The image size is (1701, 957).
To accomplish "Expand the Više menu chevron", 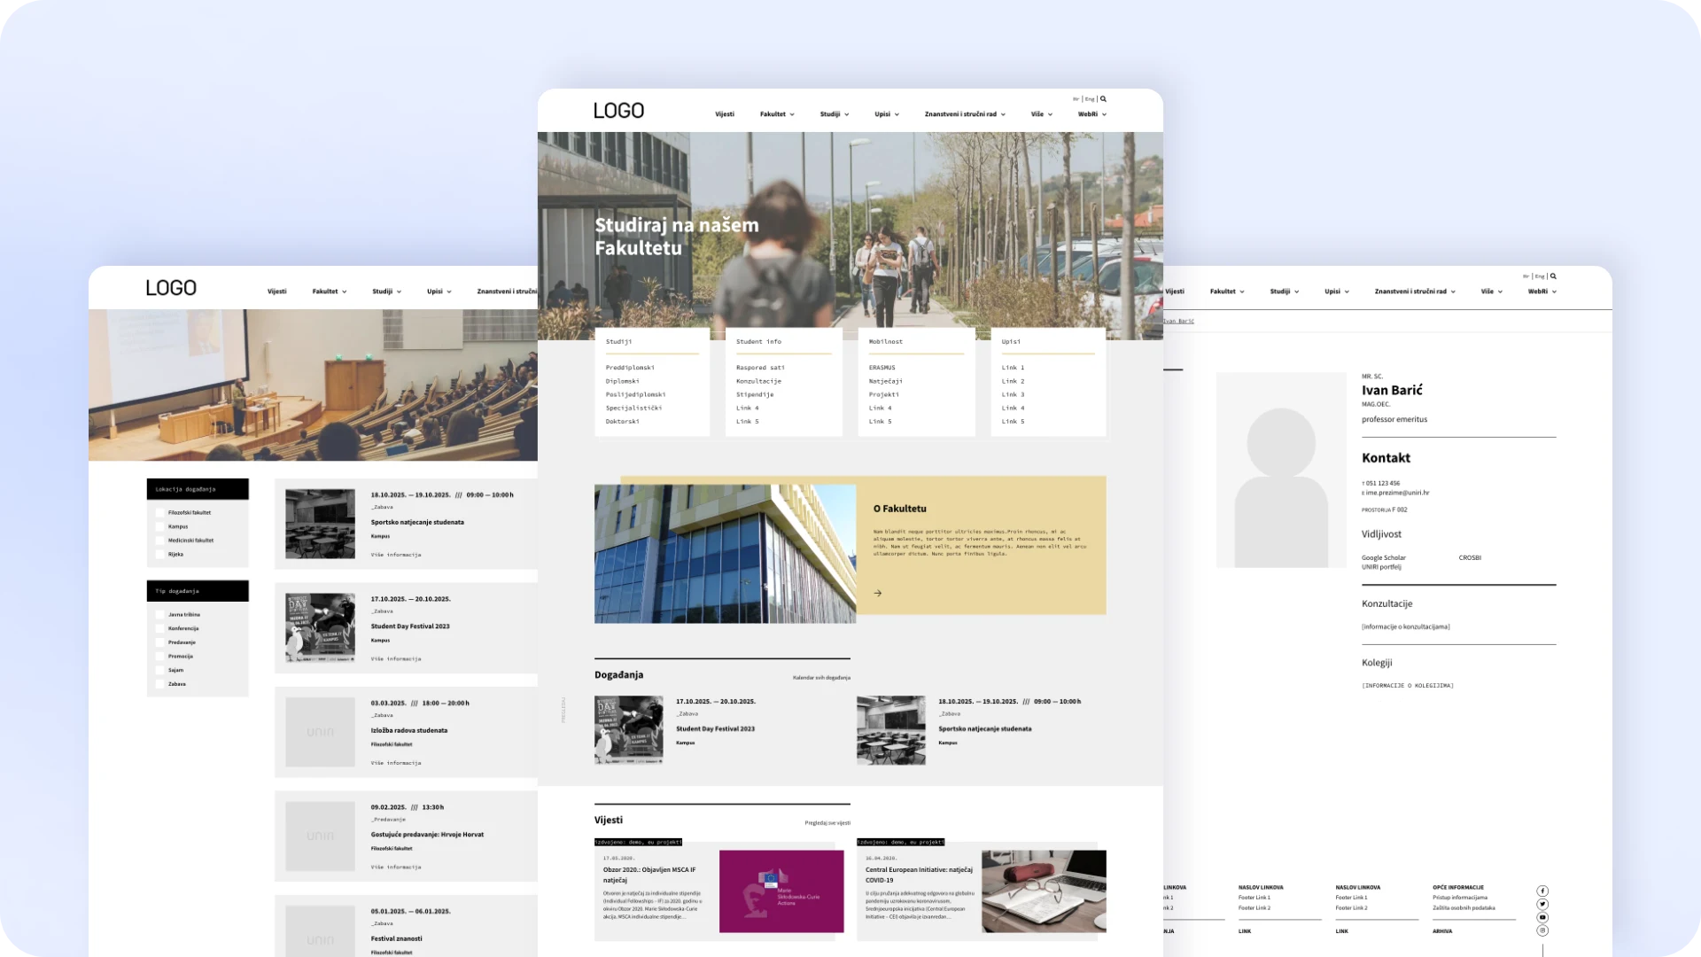I will coord(1051,113).
